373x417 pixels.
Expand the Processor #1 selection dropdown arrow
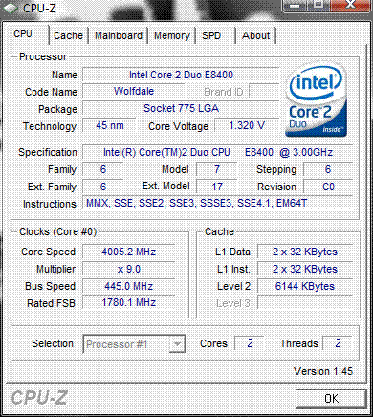[x=177, y=344]
